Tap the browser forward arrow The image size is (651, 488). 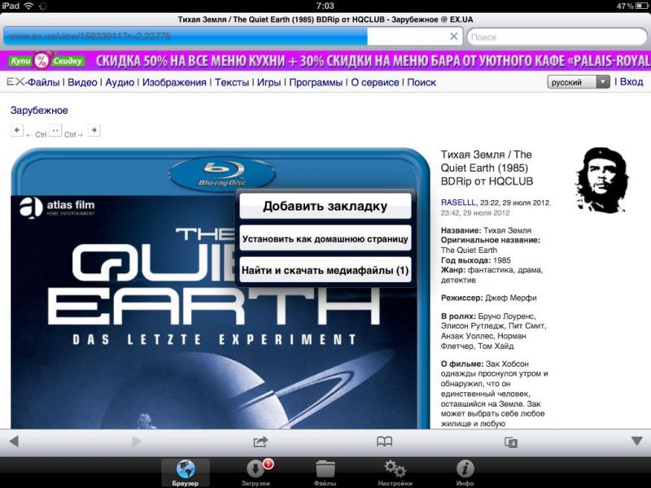point(136,441)
